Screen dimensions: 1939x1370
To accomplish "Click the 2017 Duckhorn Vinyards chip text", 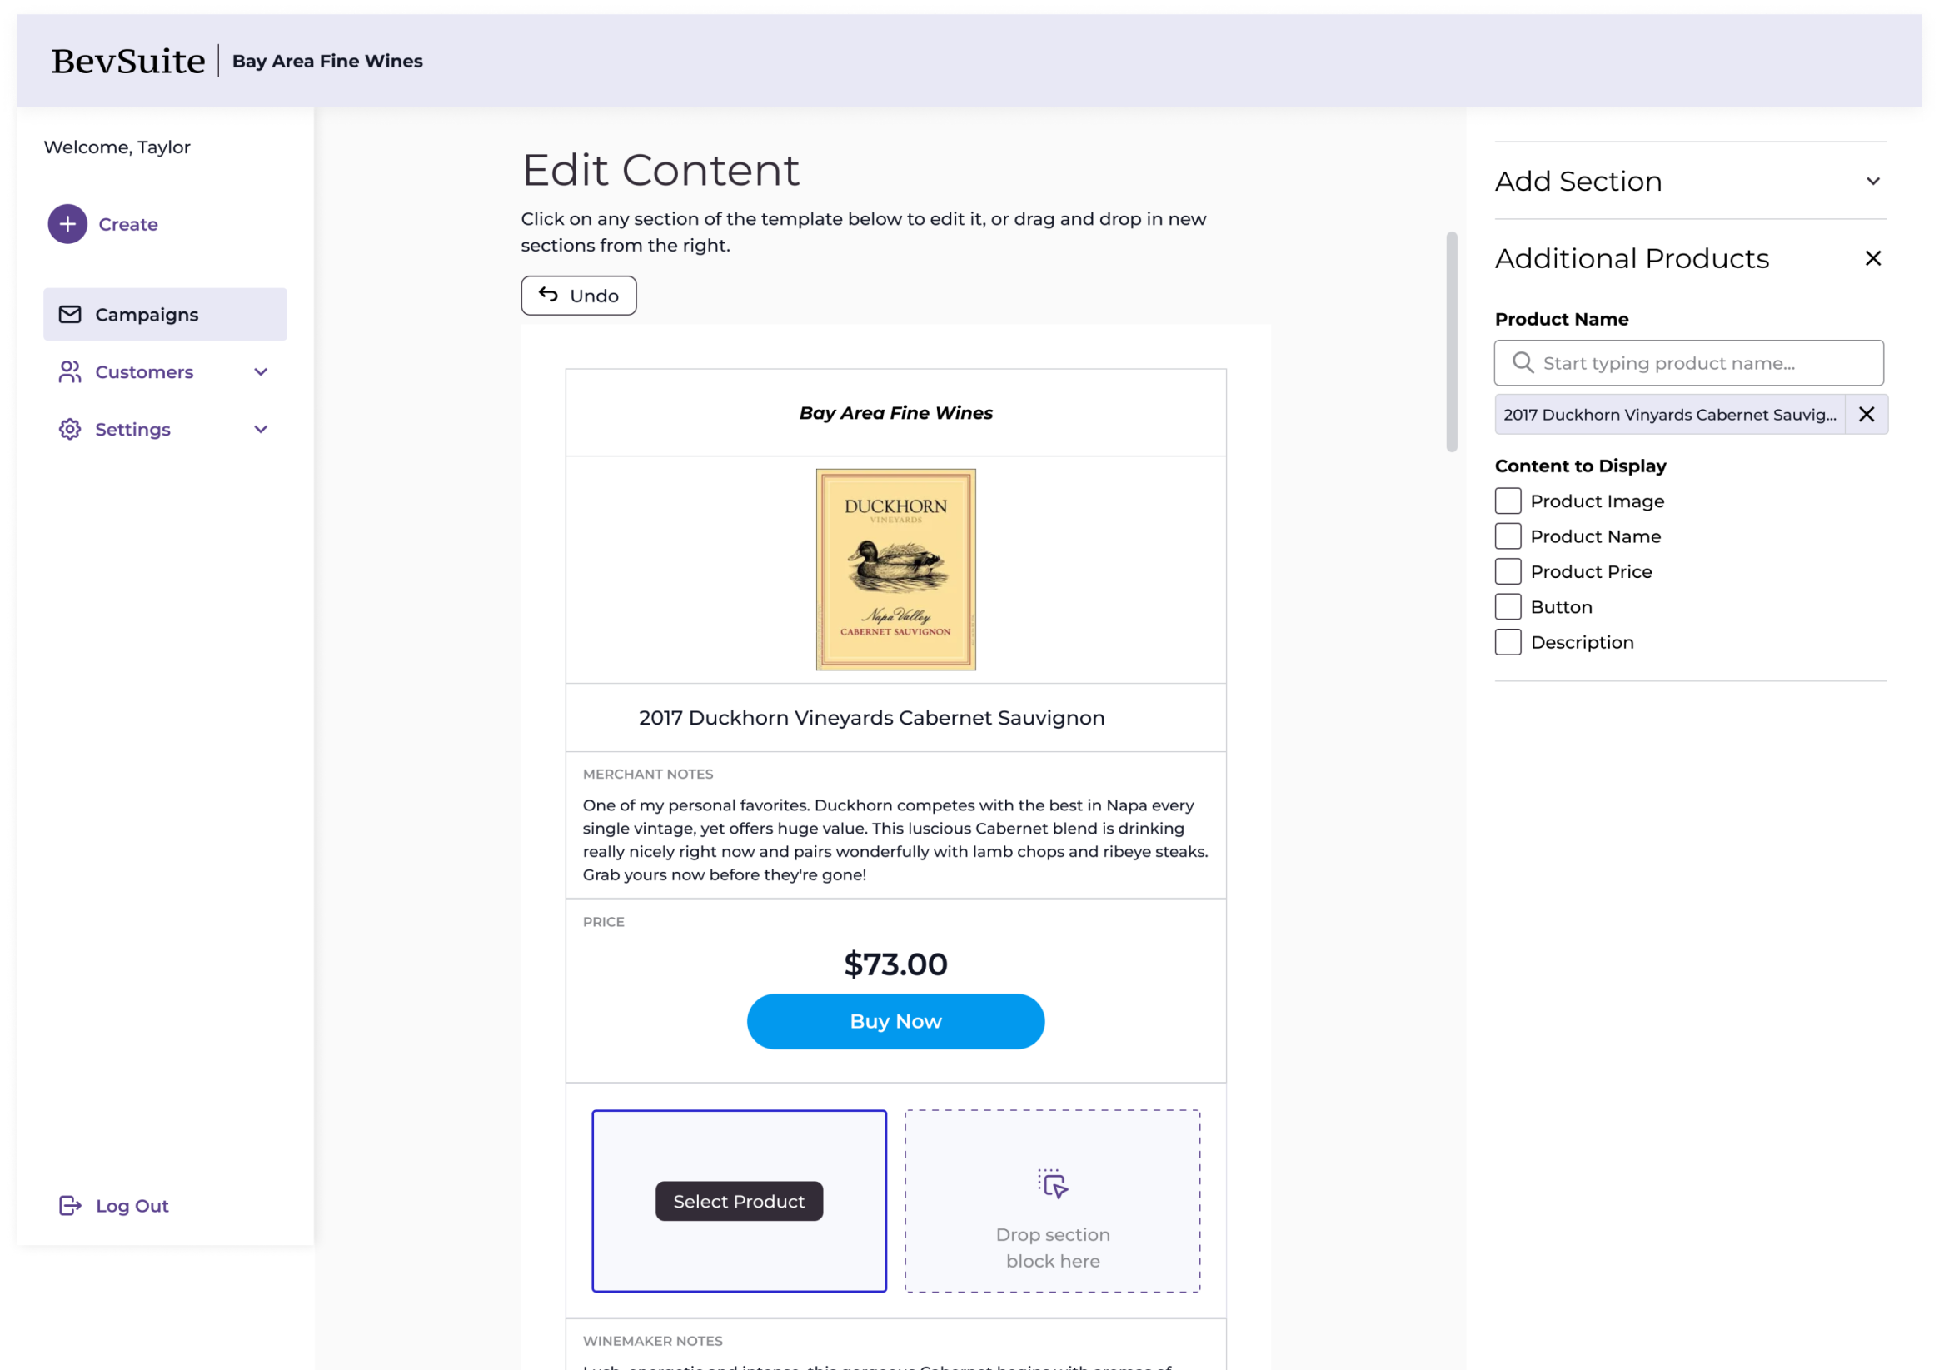I will click(1670, 415).
